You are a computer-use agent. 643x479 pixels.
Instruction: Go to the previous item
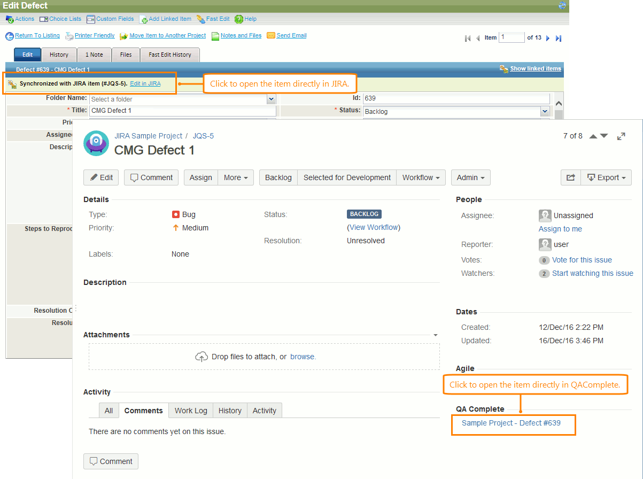(478, 38)
